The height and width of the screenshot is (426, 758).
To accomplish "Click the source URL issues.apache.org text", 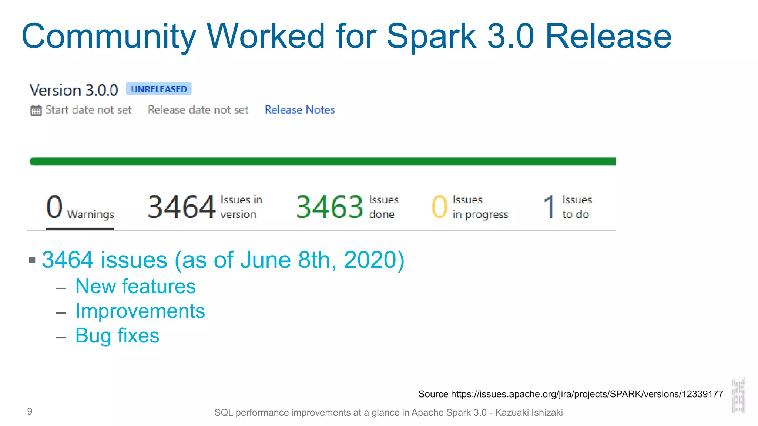I will pos(587,394).
